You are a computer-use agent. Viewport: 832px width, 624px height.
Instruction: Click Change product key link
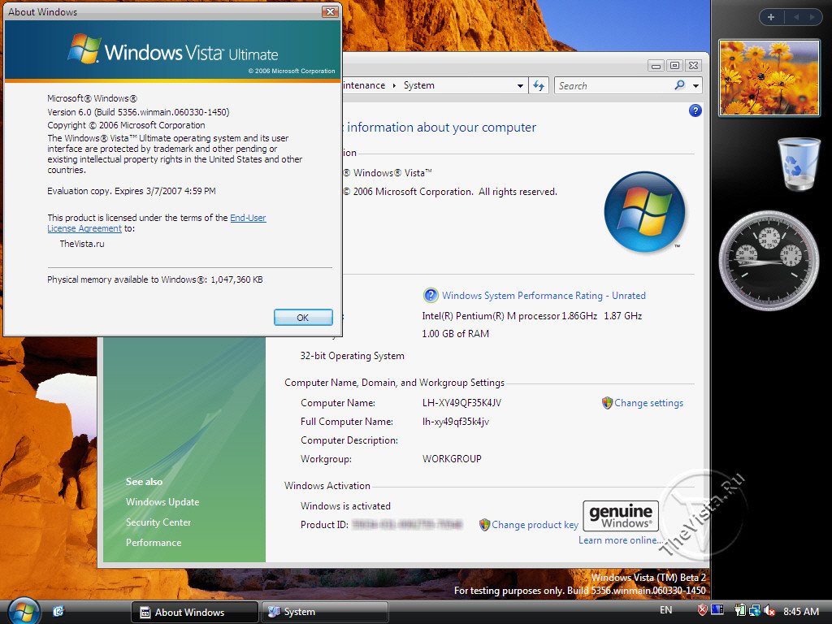click(x=535, y=525)
